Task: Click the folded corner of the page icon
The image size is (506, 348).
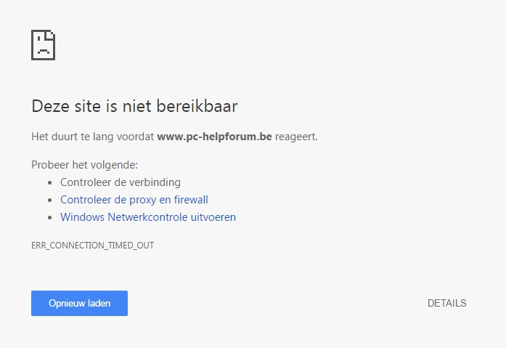Action: (51, 35)
